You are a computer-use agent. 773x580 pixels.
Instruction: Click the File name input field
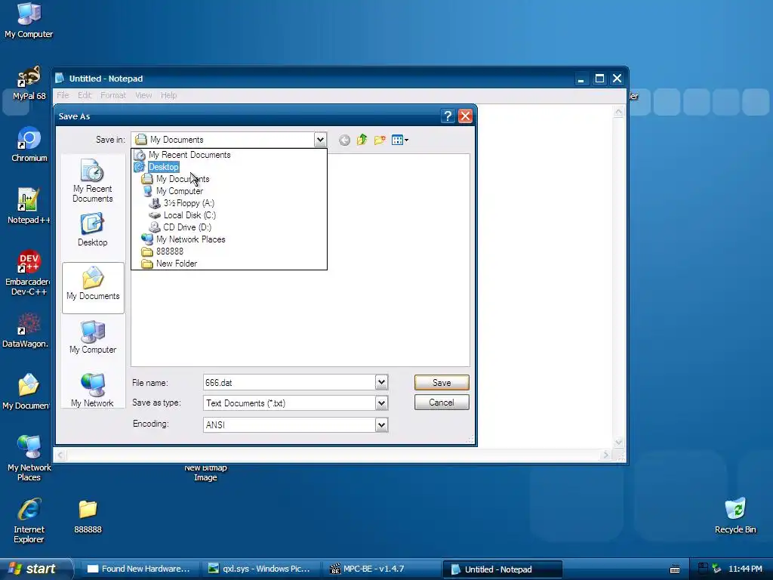(x=289, y=383)
